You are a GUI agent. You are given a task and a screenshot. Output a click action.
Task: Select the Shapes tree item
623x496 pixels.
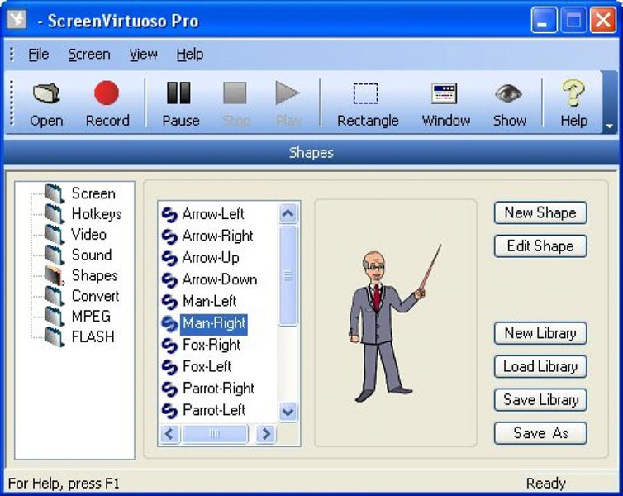tap(94, 275)
